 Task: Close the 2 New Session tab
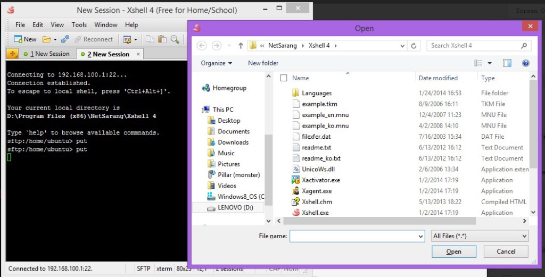[138, 54]
